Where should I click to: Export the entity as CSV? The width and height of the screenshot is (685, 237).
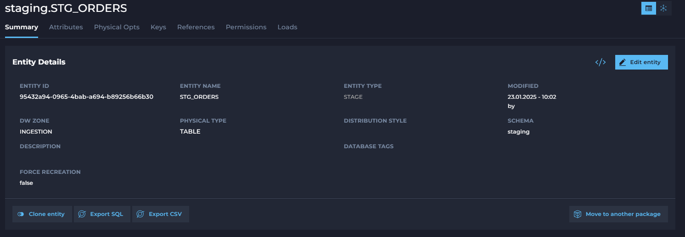[161, 214]
